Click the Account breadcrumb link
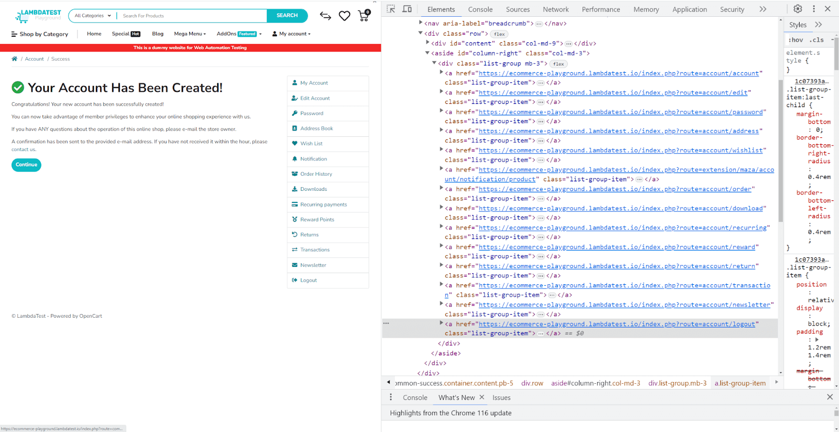 [x=35, y=59]
